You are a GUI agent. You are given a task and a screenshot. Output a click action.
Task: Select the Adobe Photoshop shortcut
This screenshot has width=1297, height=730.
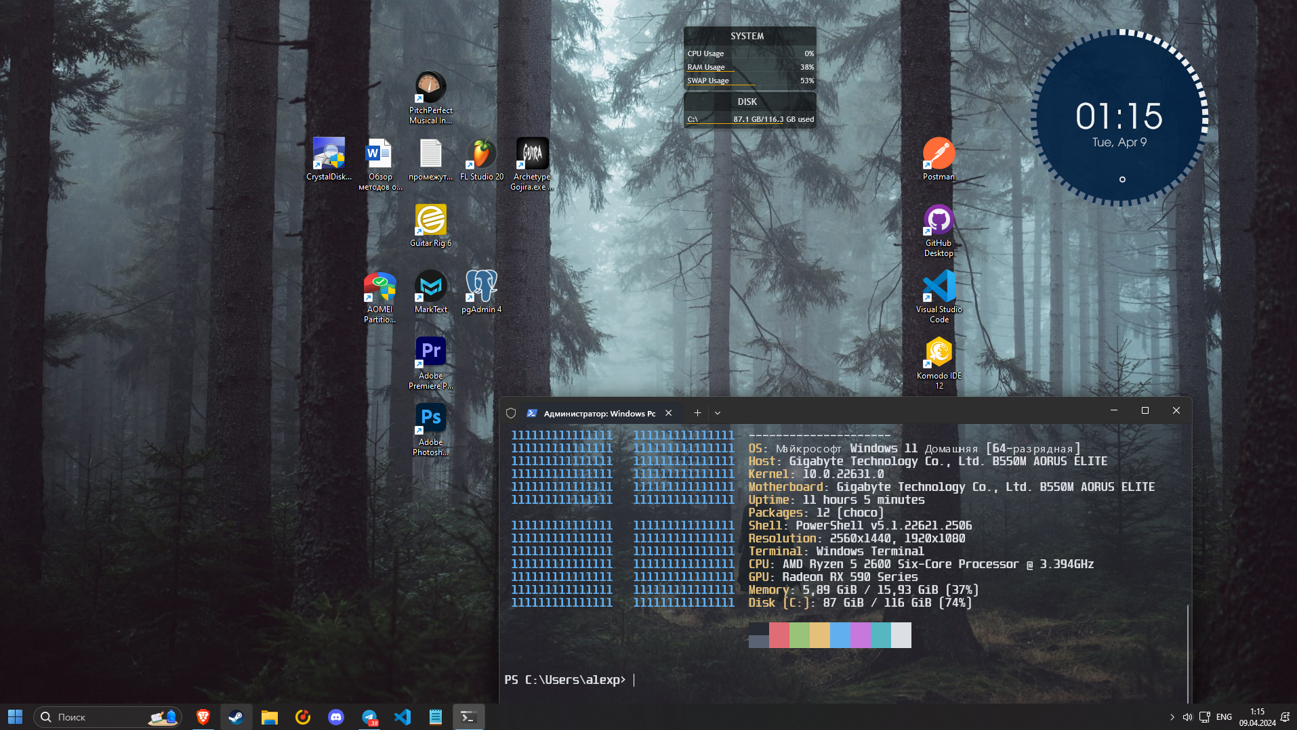point(430,429)
